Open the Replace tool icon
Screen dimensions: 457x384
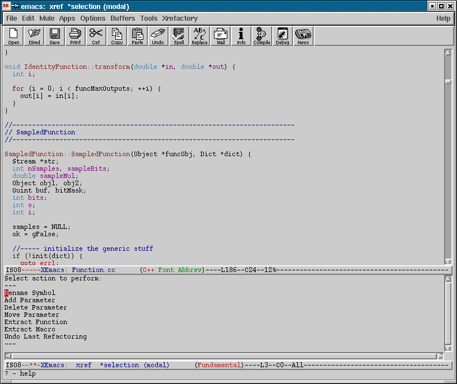[x=199, y=36]
